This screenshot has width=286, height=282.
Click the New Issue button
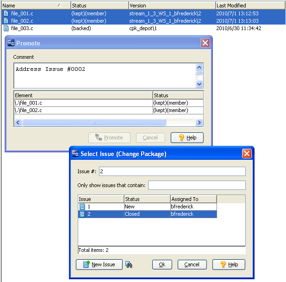click(99, 264)
